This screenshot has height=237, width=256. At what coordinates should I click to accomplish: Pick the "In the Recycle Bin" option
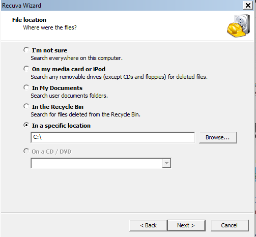pos(26,106)
